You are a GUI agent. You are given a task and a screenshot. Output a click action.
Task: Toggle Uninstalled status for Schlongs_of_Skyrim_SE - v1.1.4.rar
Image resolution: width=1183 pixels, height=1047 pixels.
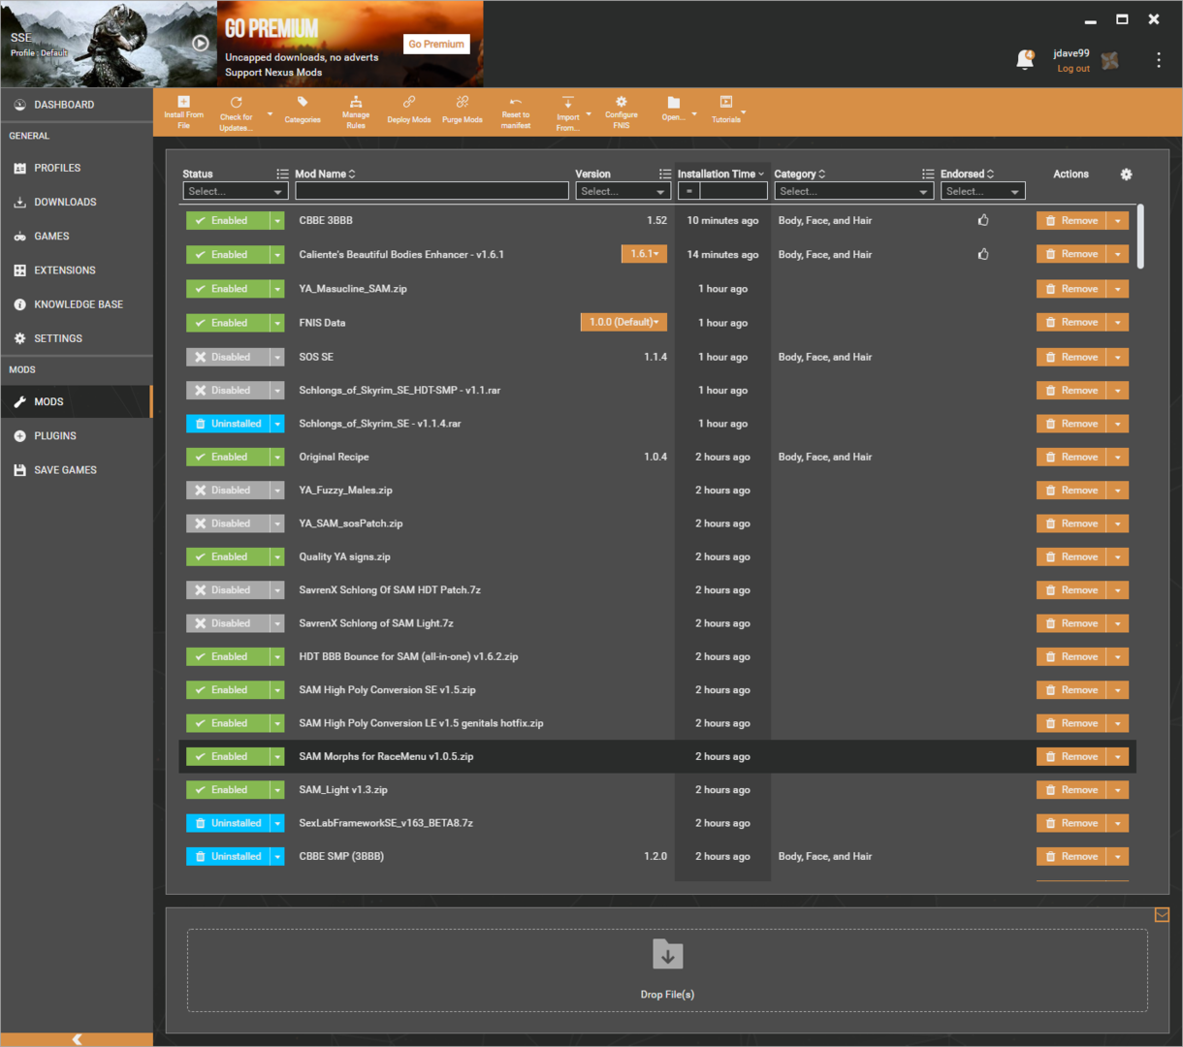(x=228, y=424)
